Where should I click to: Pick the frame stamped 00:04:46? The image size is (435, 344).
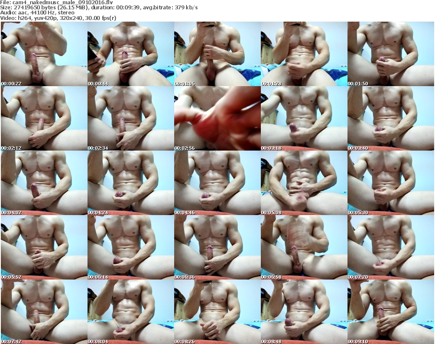[x=217, y=183]
